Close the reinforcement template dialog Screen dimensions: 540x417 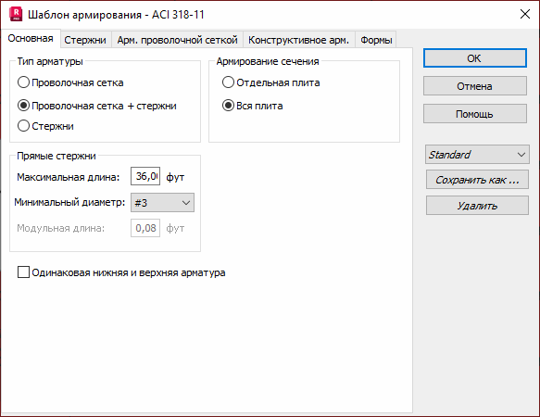[525, 14]
